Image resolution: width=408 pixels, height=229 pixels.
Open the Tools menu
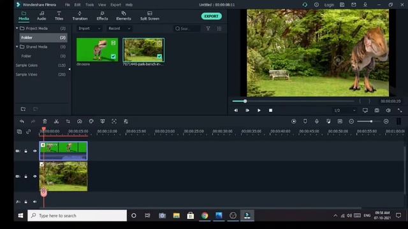pos(89,4)
